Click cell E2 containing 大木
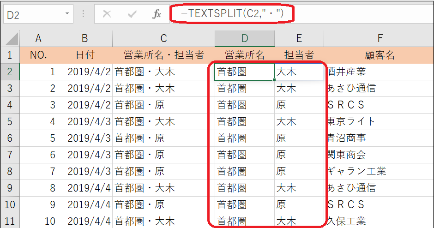The width and height of the screenshot is (434, 228). [x=299, y=72]
